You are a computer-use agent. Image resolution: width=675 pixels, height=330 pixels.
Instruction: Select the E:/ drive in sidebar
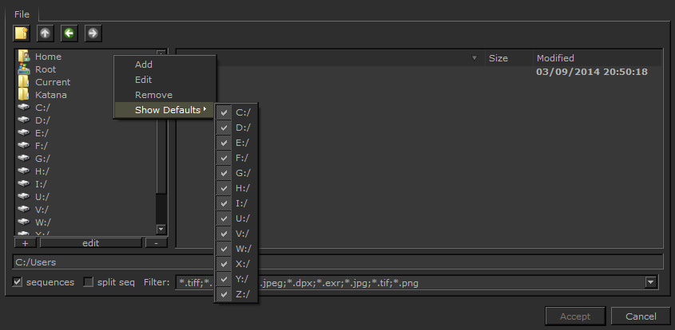(x=42, y=133)
